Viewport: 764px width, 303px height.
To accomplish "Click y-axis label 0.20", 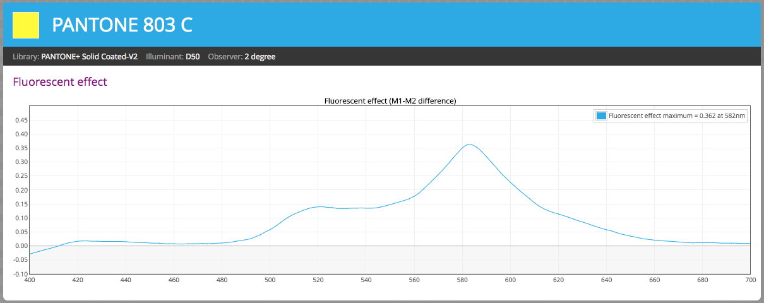I will 21,190.
